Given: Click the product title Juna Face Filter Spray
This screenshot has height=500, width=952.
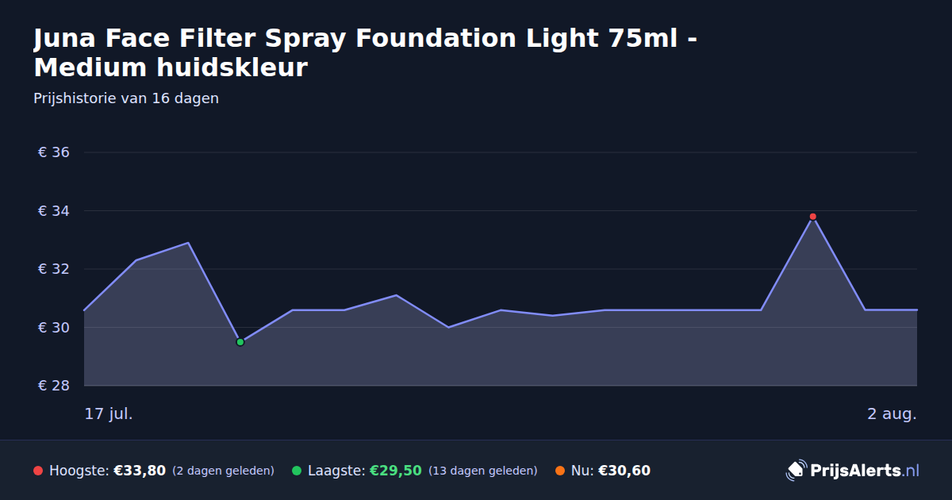Looking at the screenshot, I should [x=366, y=52].
